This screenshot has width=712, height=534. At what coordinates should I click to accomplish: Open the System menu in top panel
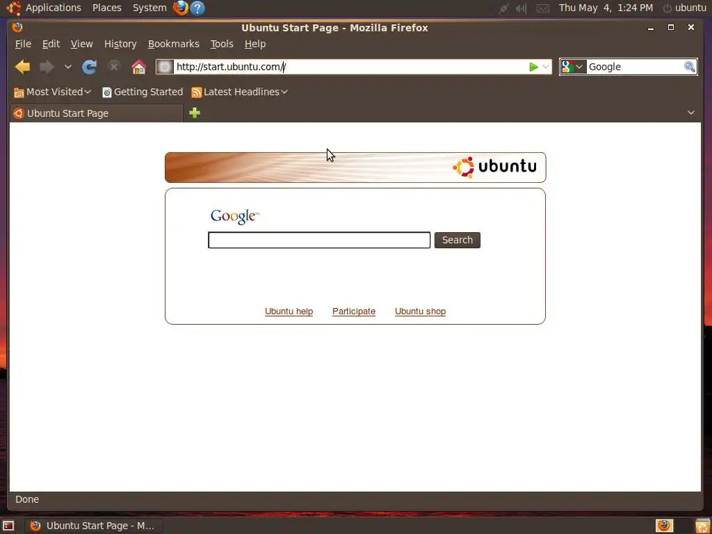coord(149,8)
